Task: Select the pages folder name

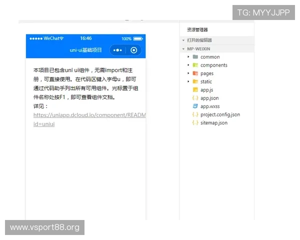Action: [x=207, y=73]
